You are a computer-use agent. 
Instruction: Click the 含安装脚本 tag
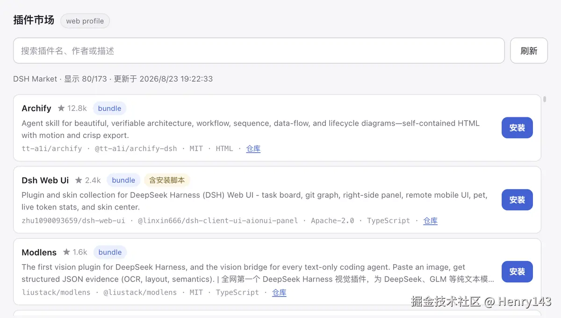[167, 180]
